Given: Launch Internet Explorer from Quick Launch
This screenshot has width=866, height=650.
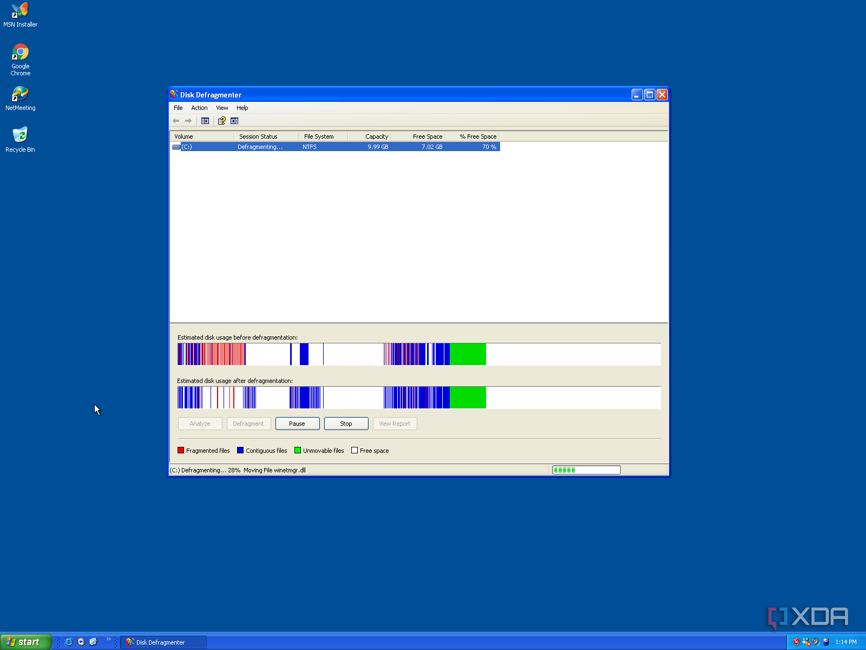Looking at the screenshot, I should coord(68,642).
